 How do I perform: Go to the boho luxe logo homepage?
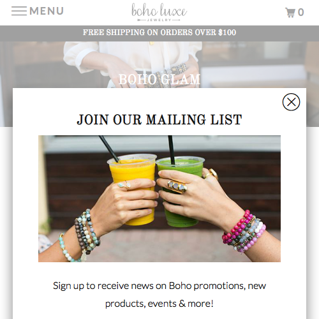(159, 12)
